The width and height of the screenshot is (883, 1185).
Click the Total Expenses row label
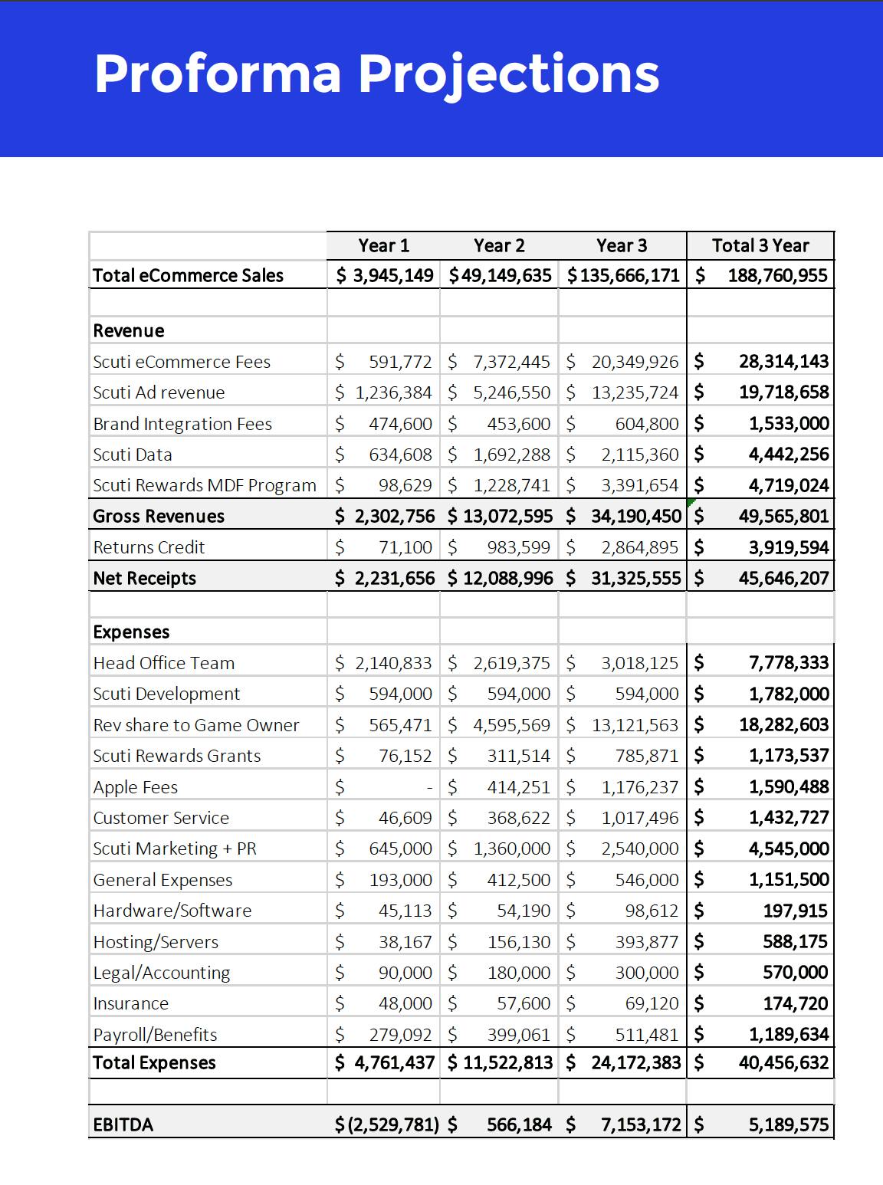(x=154, y=1062)
